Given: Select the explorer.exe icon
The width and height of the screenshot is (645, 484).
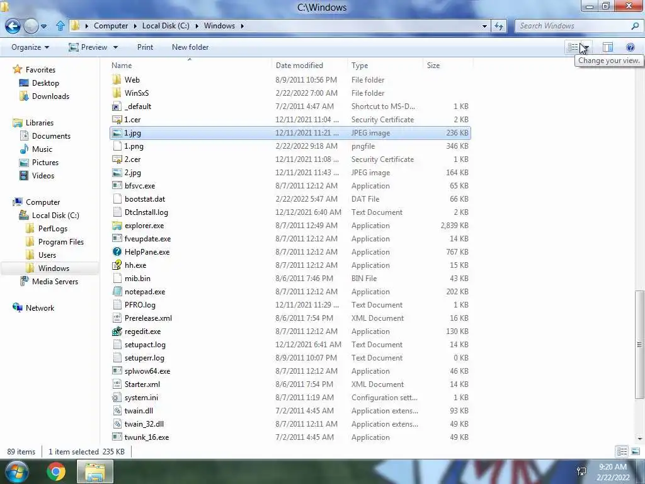Looking at the screenshot, I should tap(117, 225).
